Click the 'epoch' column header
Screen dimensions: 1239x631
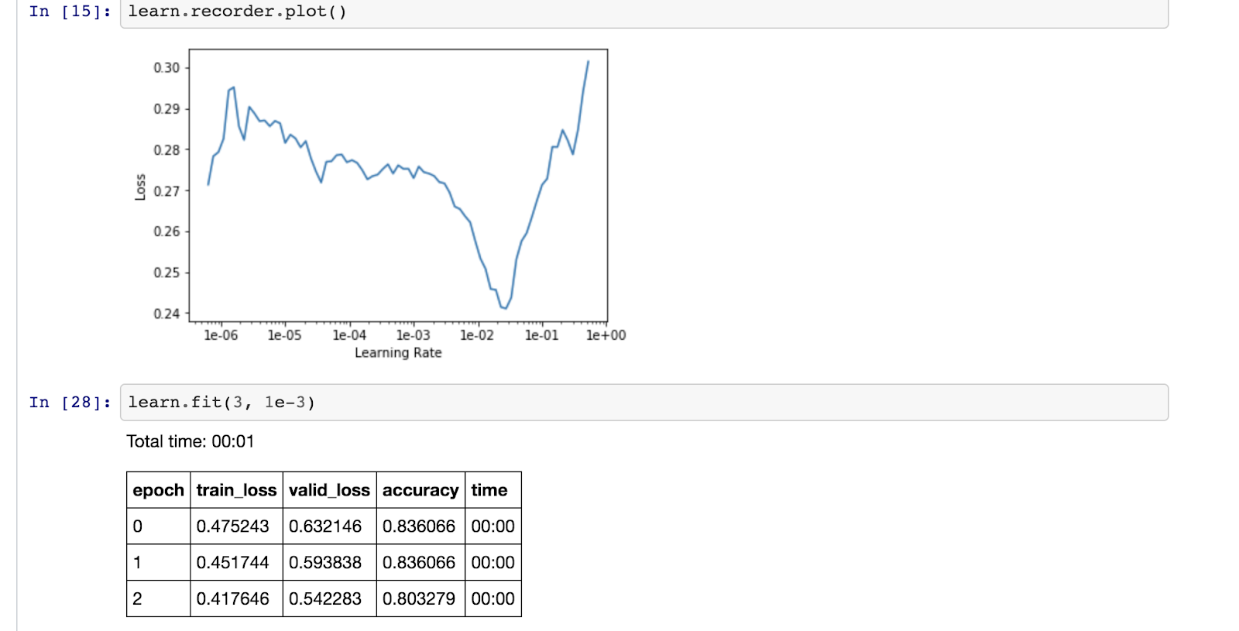point(158,490)
